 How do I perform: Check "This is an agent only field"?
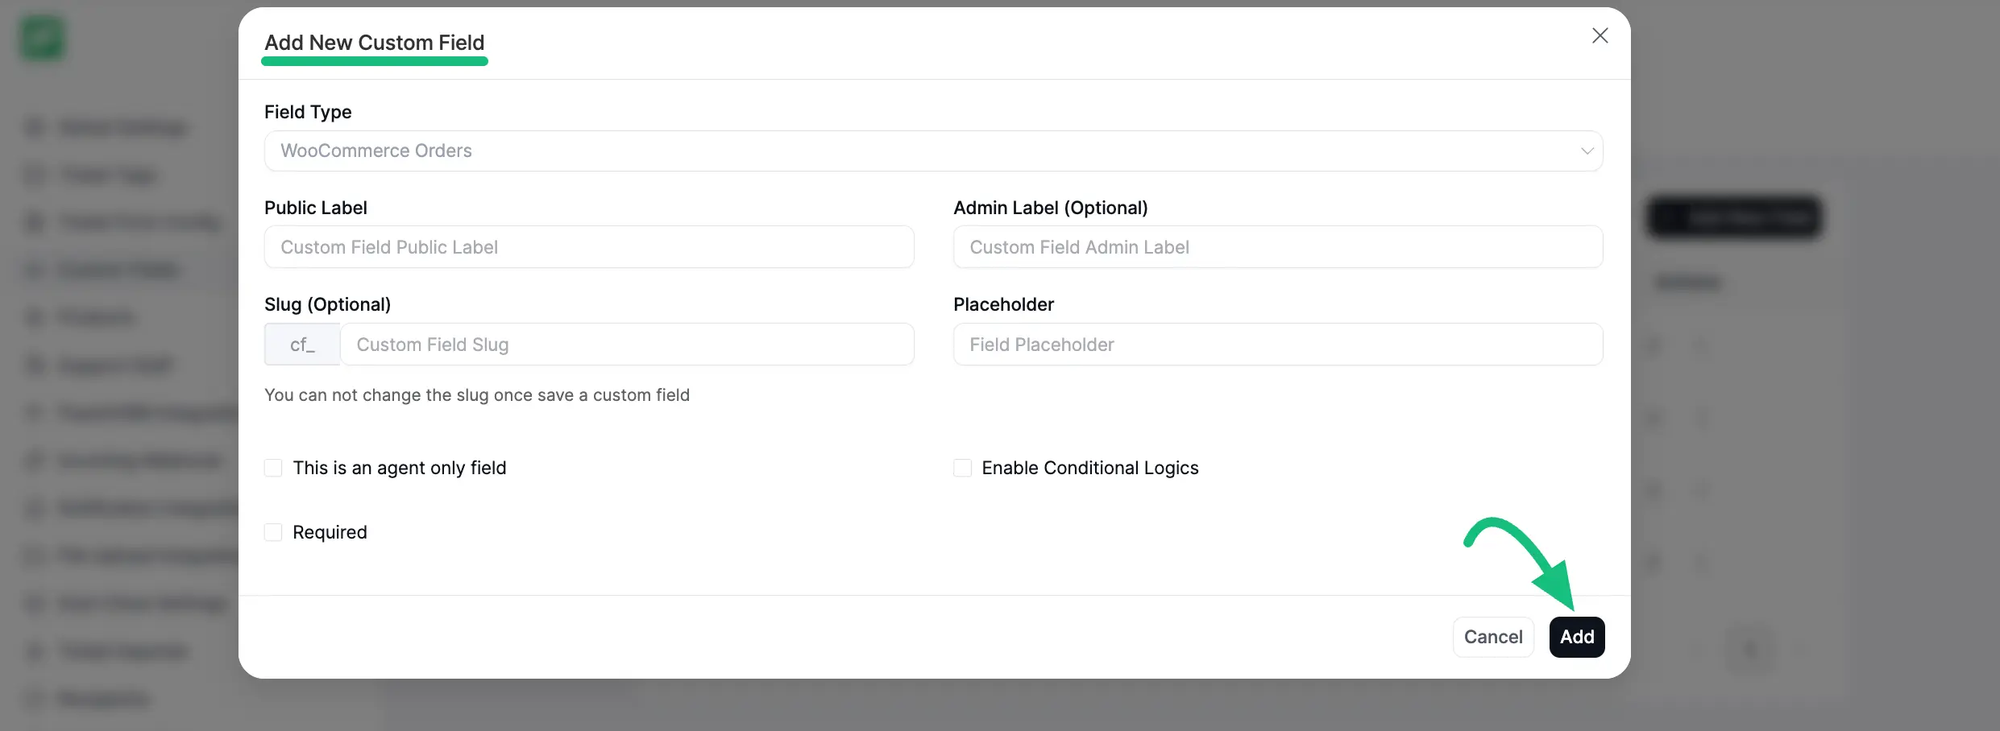click(x=273, y=467)
